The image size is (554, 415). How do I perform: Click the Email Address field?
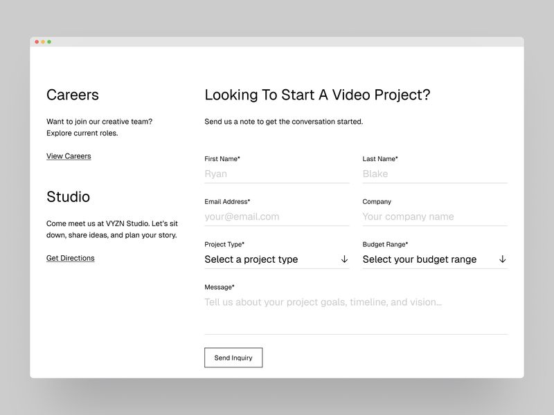coord(276,216)
